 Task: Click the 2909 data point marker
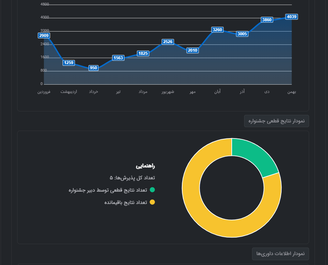[44, 35]
